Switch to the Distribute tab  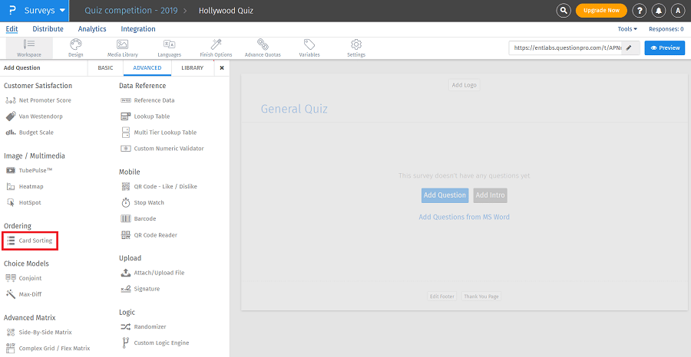[48, 29]
